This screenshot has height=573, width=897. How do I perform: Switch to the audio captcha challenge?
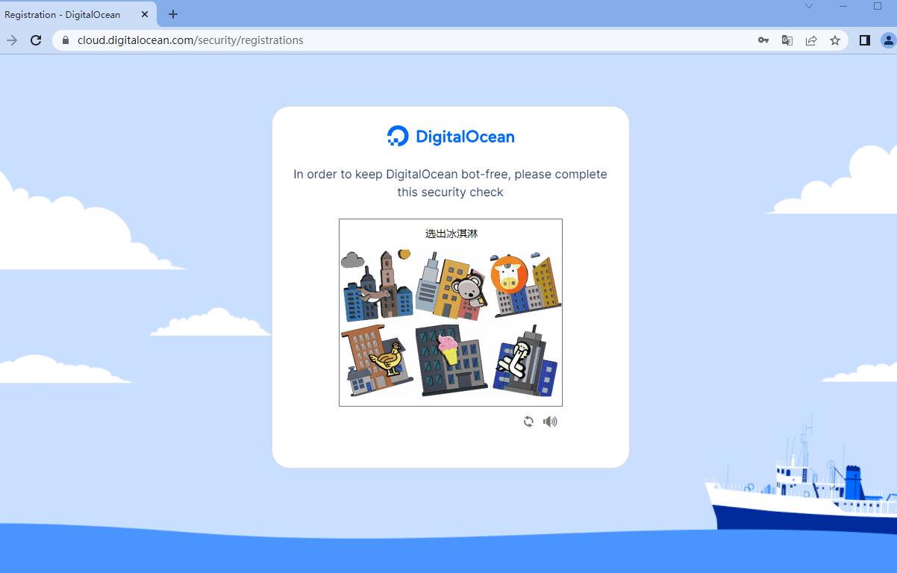(x=550, y=422)
